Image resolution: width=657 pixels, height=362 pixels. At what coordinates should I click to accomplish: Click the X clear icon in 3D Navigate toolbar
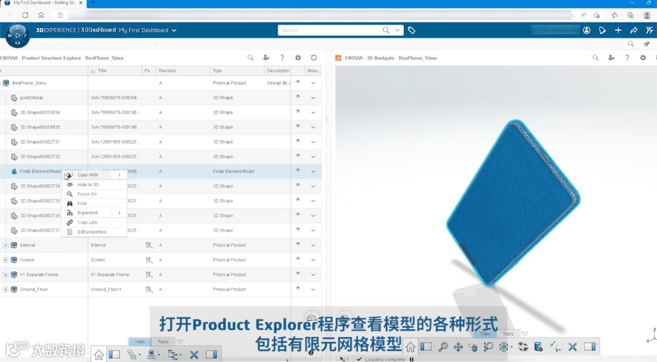tap(572, 347)
